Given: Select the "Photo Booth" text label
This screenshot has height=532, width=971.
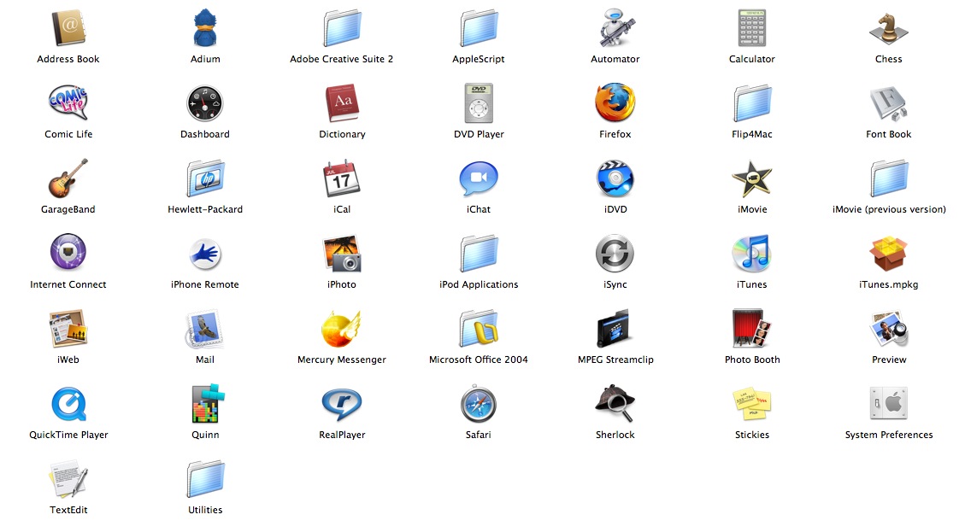Looking at the screenshot, I should coord(752,360).
